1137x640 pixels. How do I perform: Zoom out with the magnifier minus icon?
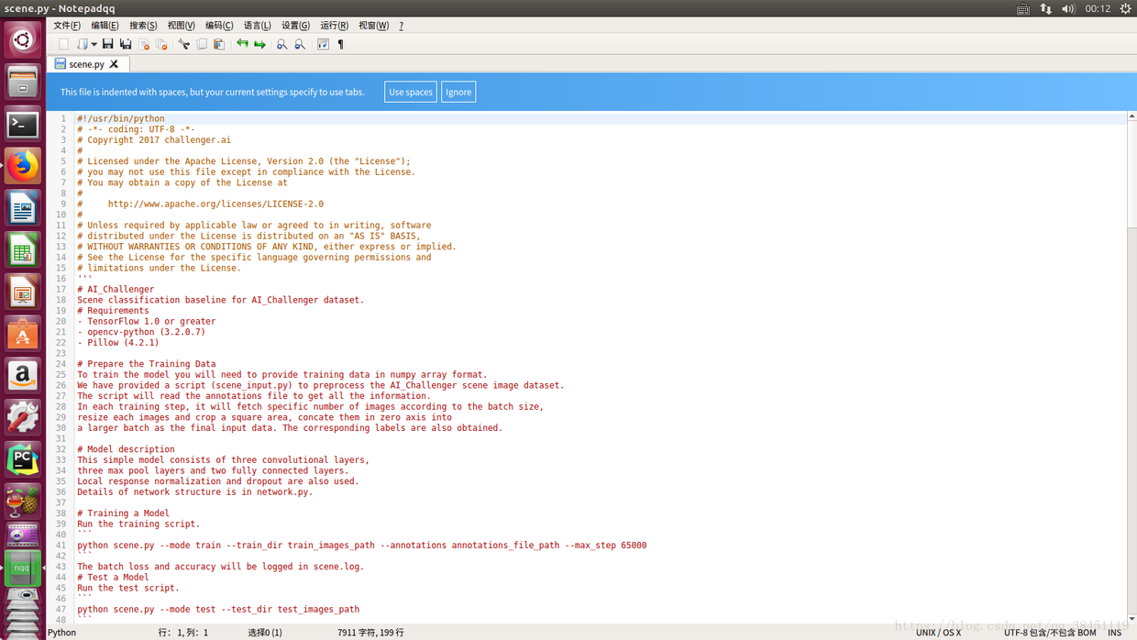coord(300,44)
